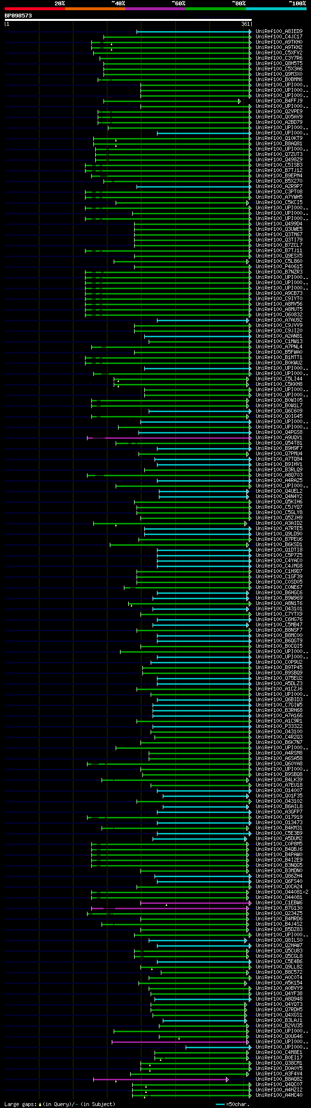
Task: Open the UniRef100_A9TKH0 hit label
Action: [279, 42]
